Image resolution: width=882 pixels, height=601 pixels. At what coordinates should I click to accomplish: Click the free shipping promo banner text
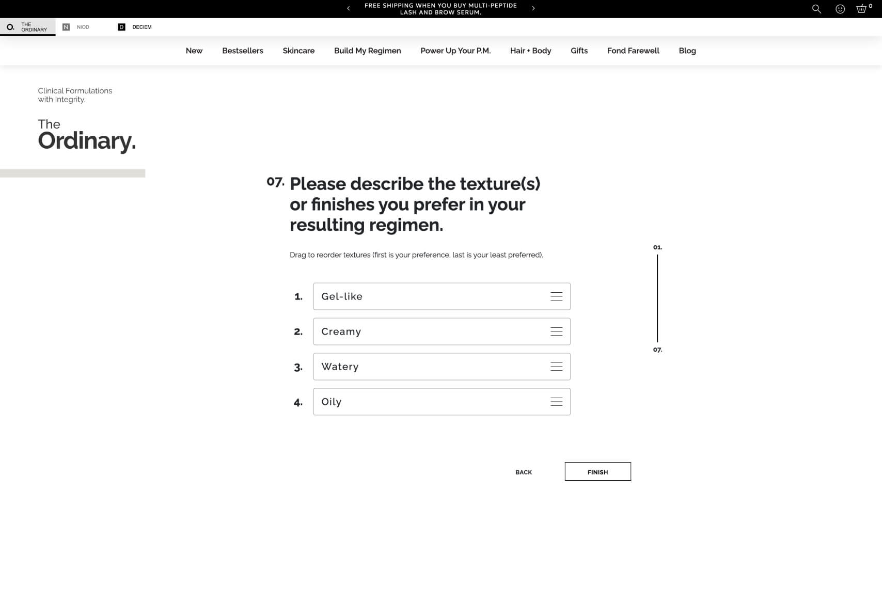click(440, 9)
